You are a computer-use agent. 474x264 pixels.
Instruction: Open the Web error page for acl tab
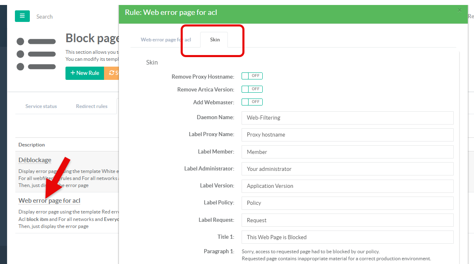165,40
